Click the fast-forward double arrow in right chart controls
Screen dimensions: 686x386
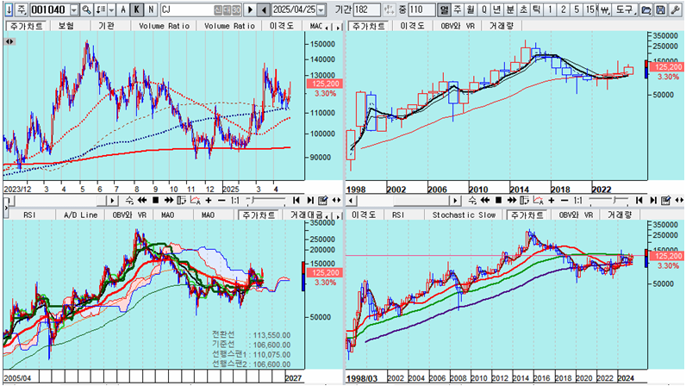click(512, 201)
